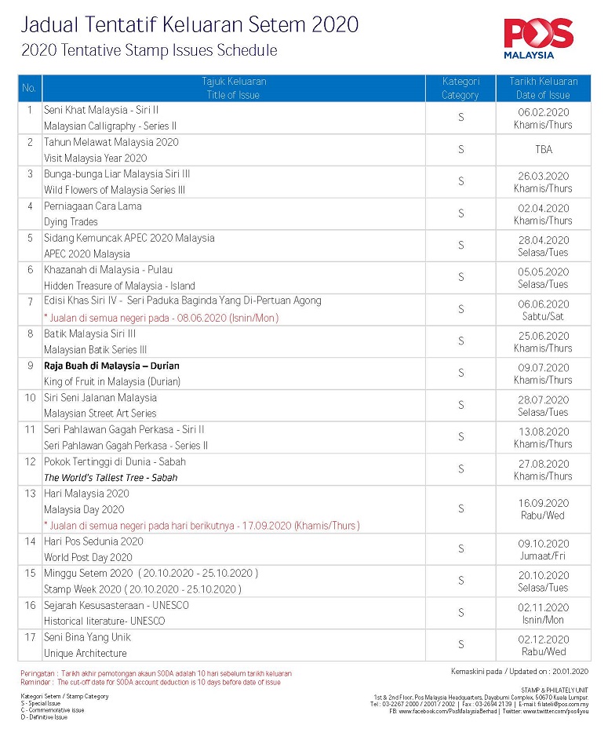Click the red note about 17.09.2020 sales
This screenshot has width=608, height=729.
pyautogui.click(x=202, y=525)
